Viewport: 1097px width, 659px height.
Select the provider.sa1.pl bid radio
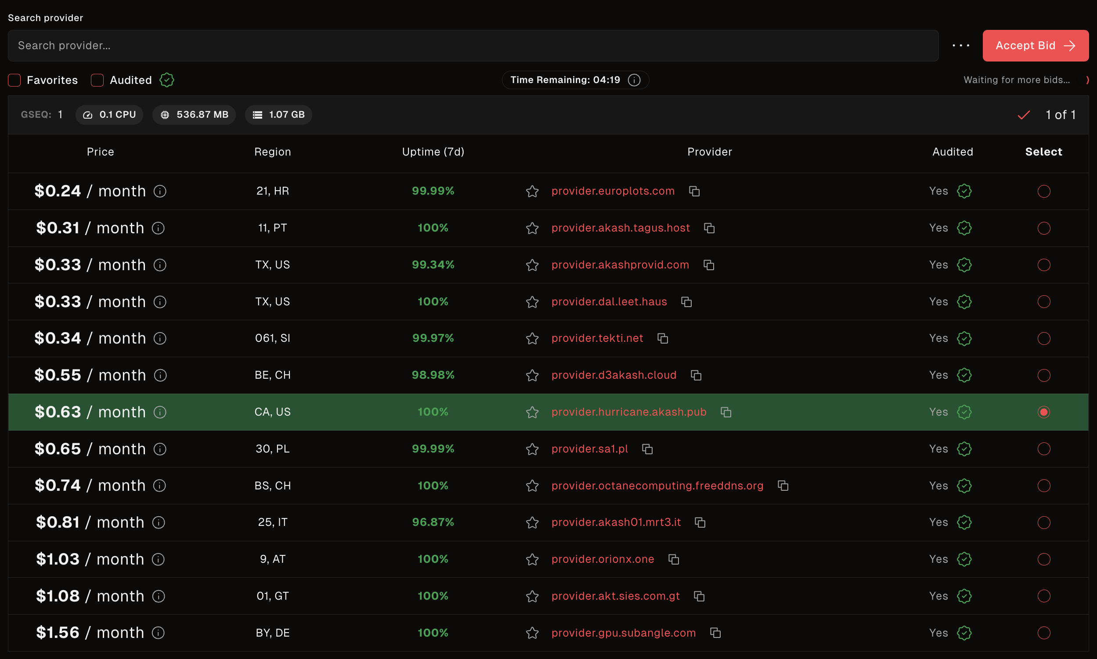point(1043,449)
